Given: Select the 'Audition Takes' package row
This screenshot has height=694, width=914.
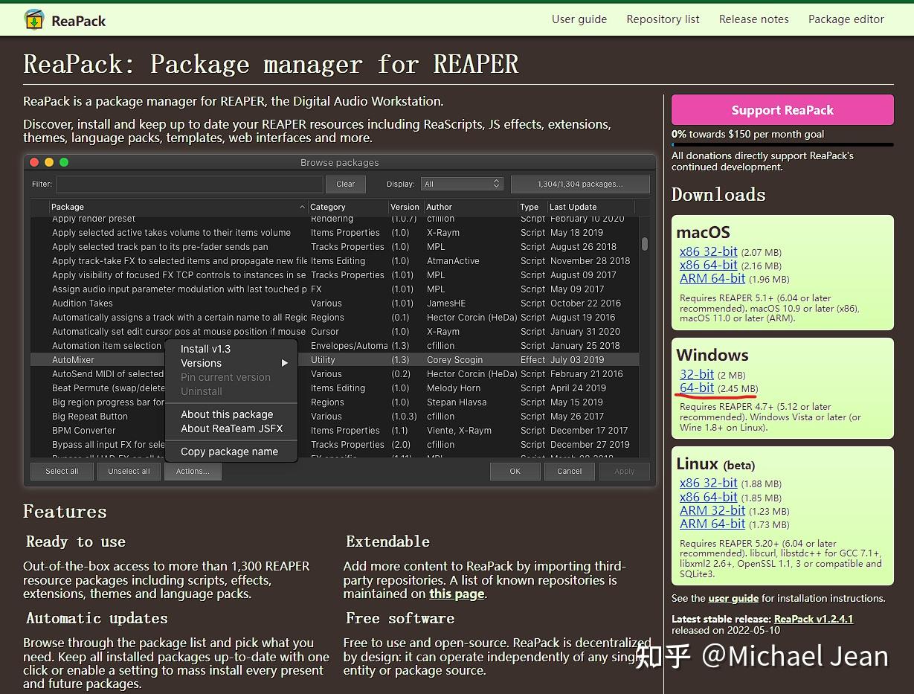Looking at the screenshot, I should tap(335, 303).
